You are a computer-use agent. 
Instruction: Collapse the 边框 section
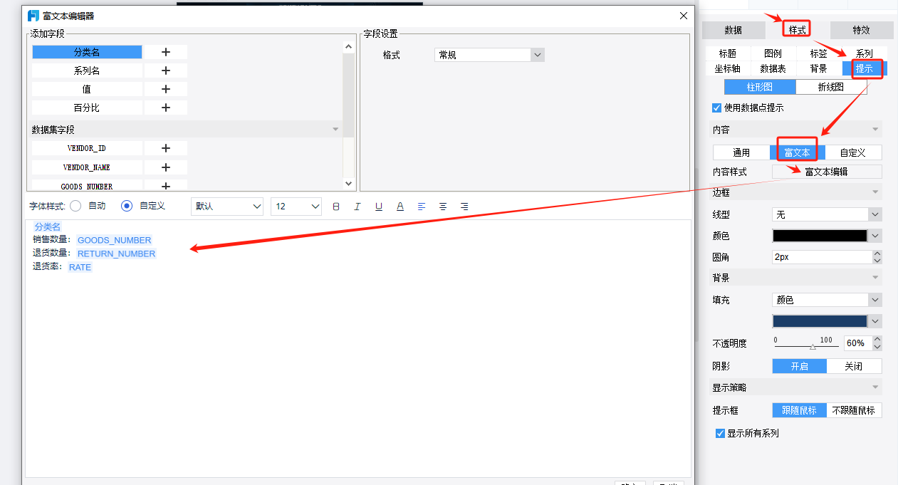click(x=876, y=192)
